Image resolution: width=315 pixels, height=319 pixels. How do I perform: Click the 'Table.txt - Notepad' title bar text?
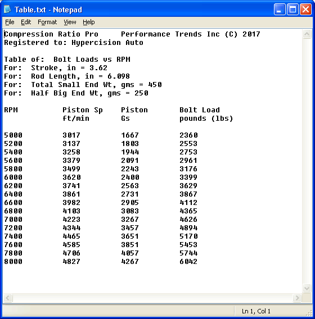click(x=48, y=10)
